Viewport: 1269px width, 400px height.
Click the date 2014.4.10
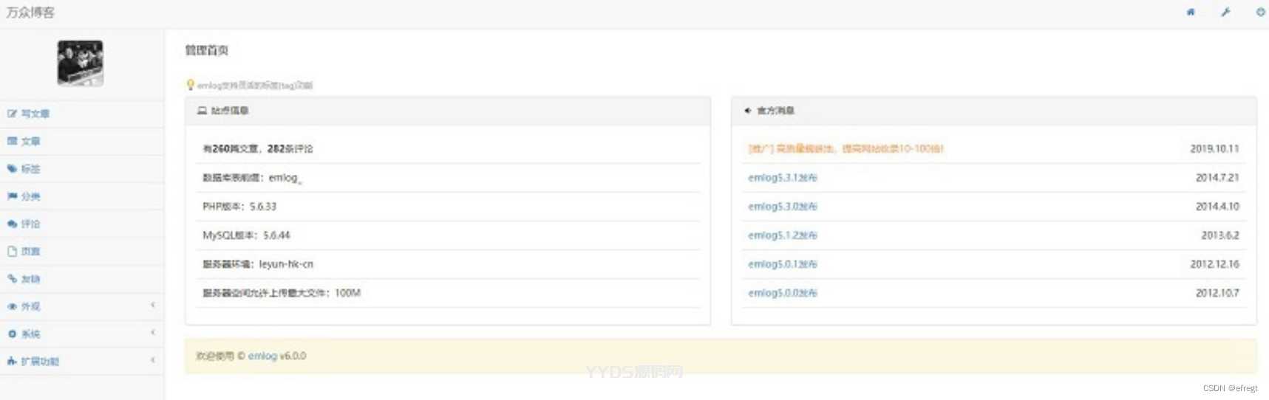tap(1217, 207)
